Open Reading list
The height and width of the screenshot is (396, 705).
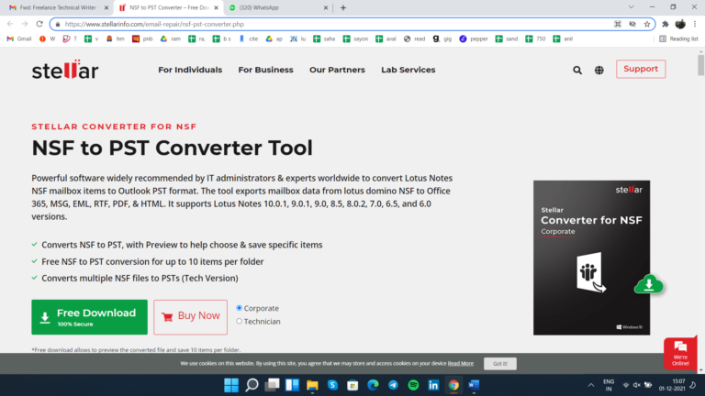click(x=678, y=39)
